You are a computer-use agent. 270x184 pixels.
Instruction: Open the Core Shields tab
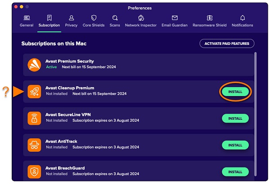94,21
